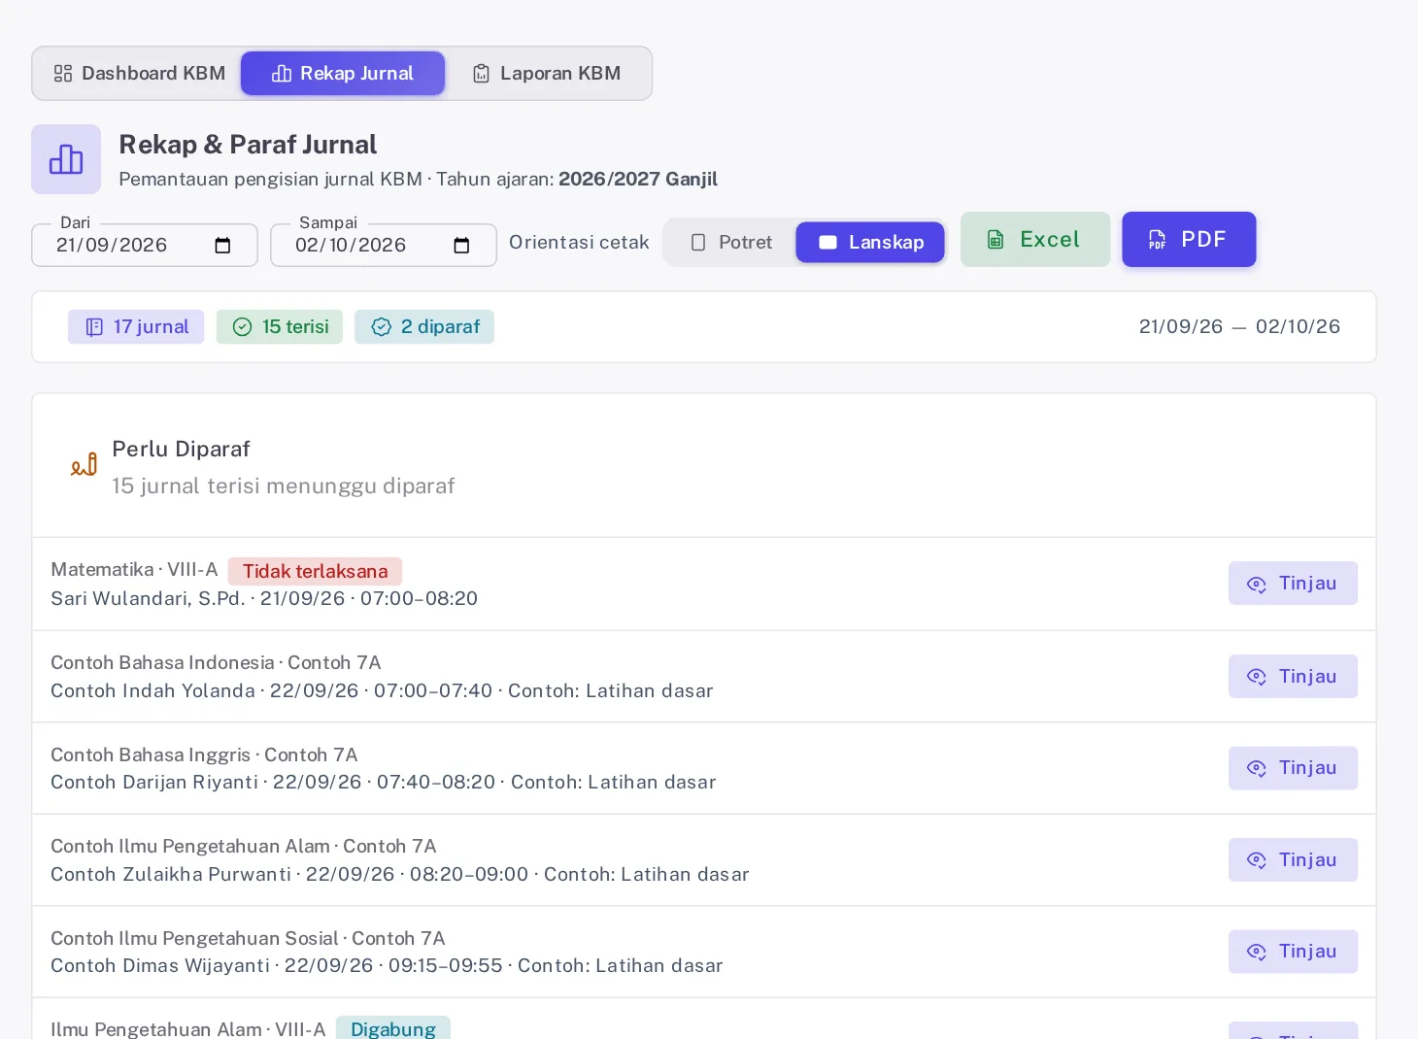Click the 15 terisi badge
The image size is (1418, 1039).
pos(280,326)
